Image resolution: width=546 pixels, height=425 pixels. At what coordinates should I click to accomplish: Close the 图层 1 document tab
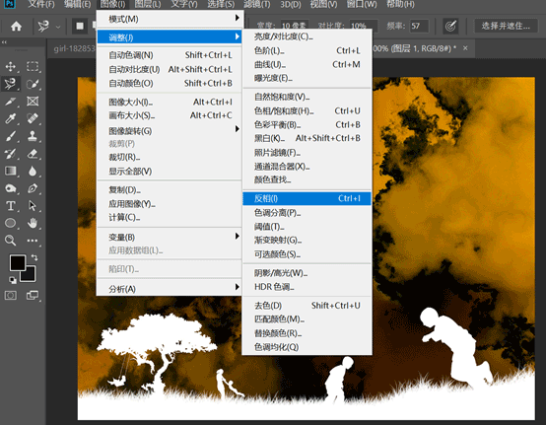(465, 48)
